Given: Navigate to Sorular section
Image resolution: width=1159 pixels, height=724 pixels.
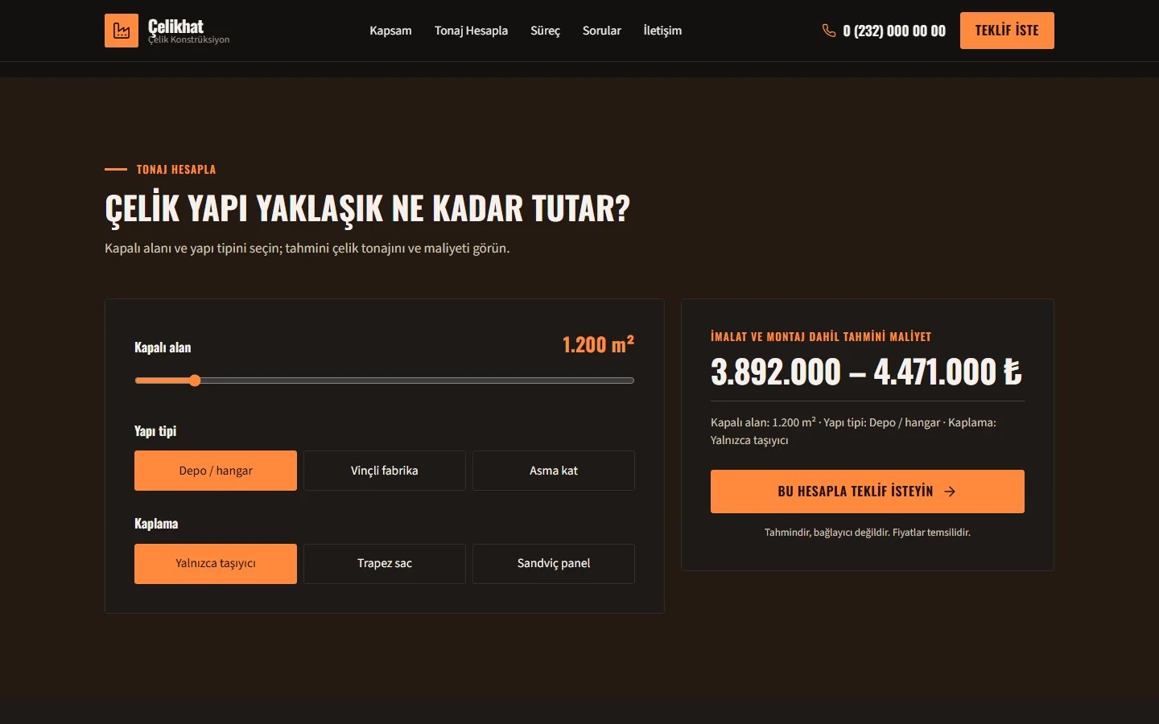Looking at the screenshot, I should [x=602, y=31].
